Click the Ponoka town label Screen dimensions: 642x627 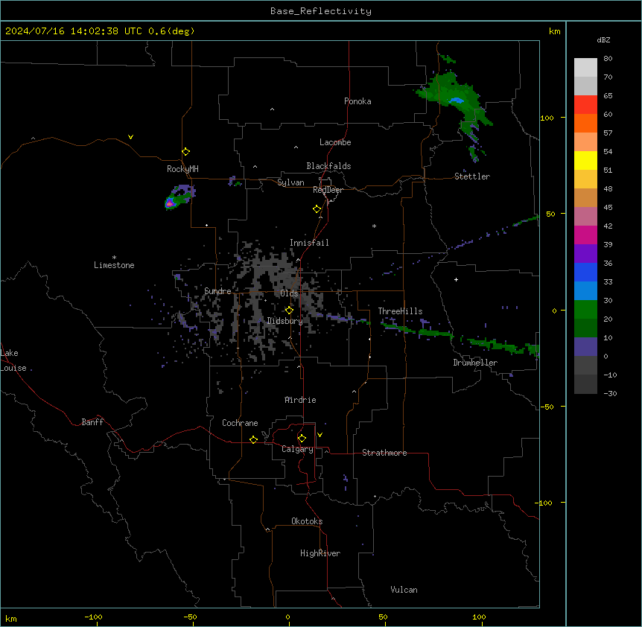(357, 101)
